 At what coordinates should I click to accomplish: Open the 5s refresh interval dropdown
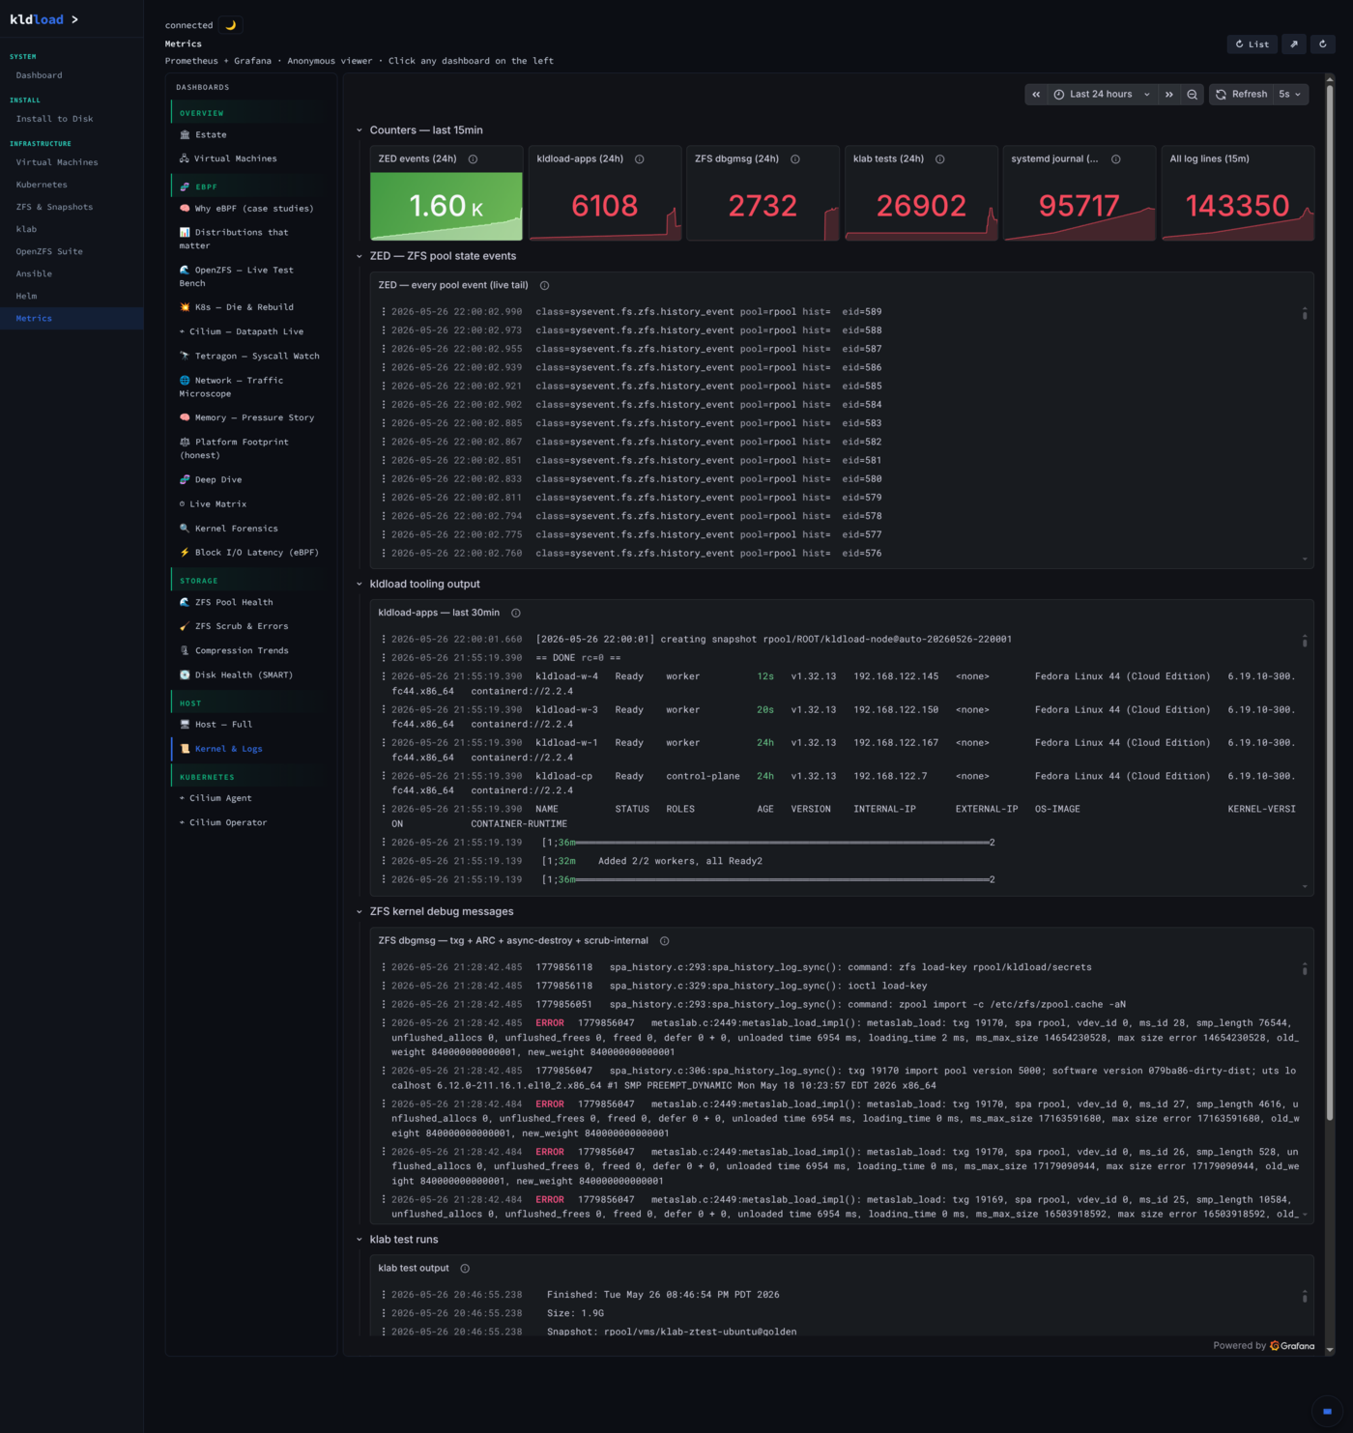[x=1291, y=94]
